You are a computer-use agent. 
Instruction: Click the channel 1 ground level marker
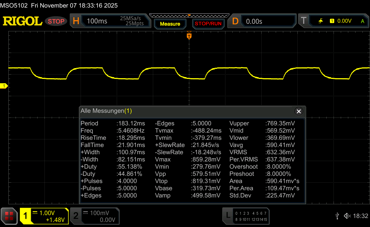tap(4, 86)
